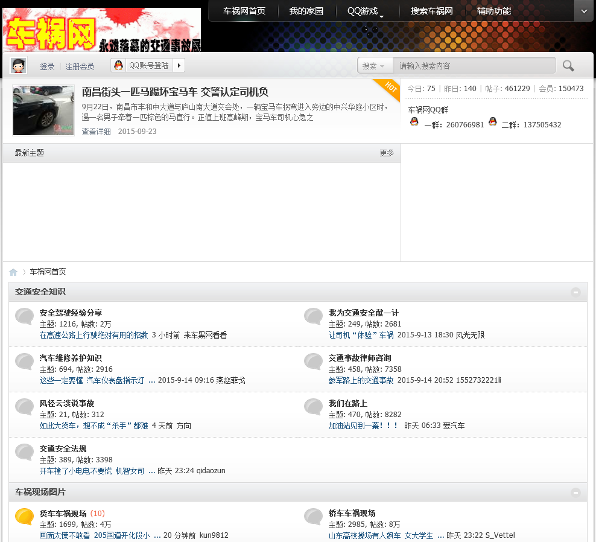This screenshot has width=596, height=542.
Task: Click the 注册会员 link
Action: [x=80, y=66]
